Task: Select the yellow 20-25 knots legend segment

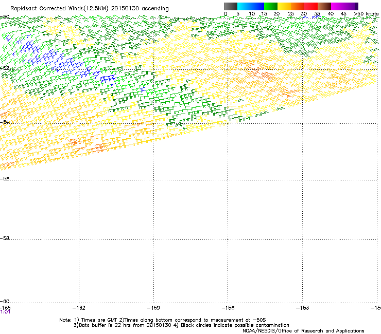Action: pyautogui.click(x=284, y=6)
